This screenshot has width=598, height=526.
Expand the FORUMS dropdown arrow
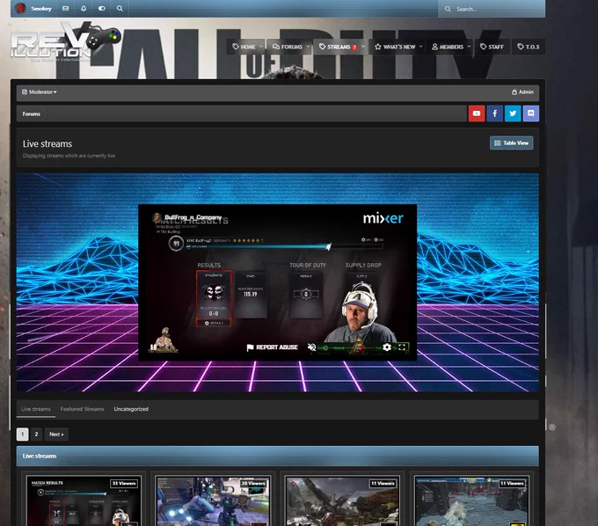tap(308, 47)
